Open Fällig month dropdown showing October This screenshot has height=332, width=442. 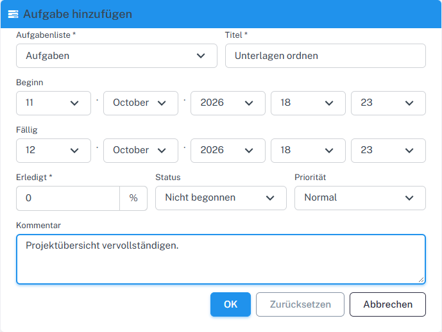coord(140,151)
